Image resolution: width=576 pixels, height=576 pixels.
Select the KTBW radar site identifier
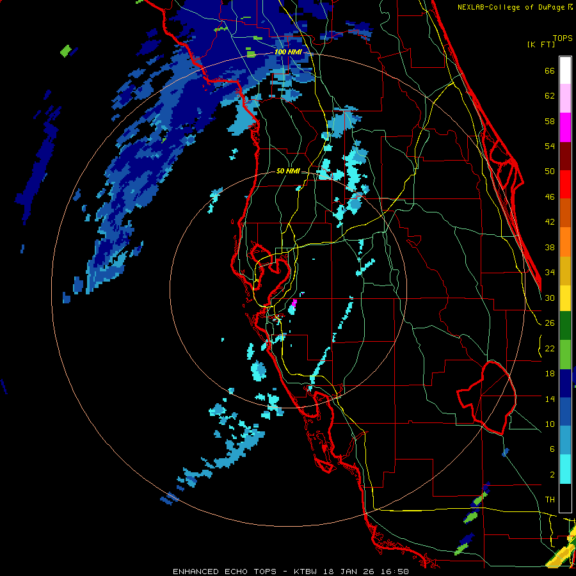pos(305,572)
